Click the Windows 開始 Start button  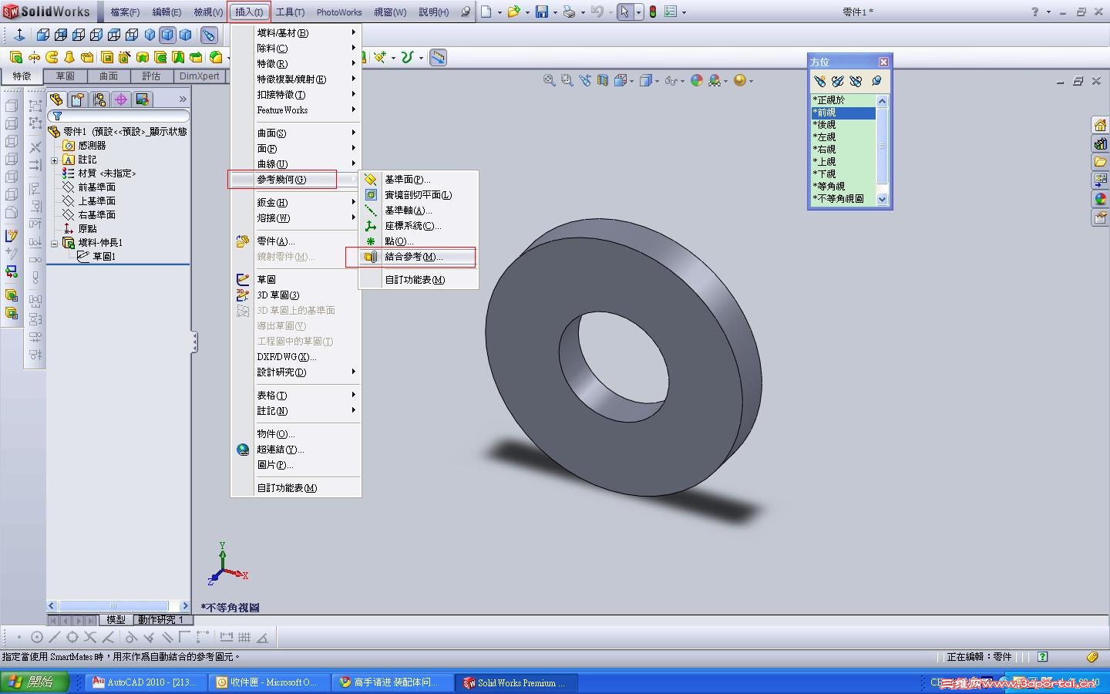click(x=35, y=682)
